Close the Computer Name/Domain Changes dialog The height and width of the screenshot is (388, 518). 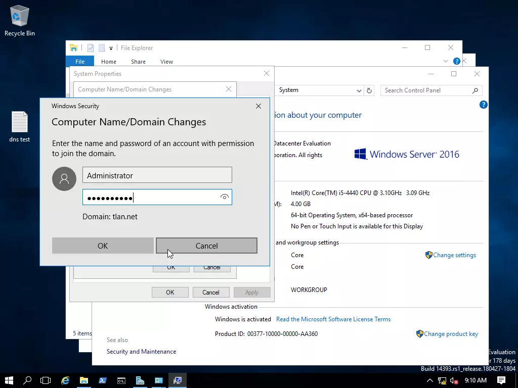point(229,89)
